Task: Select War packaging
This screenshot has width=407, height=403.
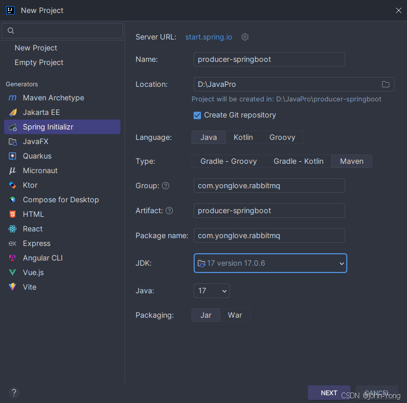Action: [235, 315]
